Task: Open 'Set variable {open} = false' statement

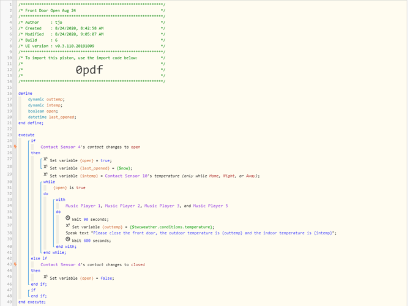Action: (82, 278)
